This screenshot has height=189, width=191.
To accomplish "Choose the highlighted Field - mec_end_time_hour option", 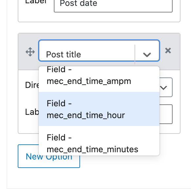I will coord(99,109).
